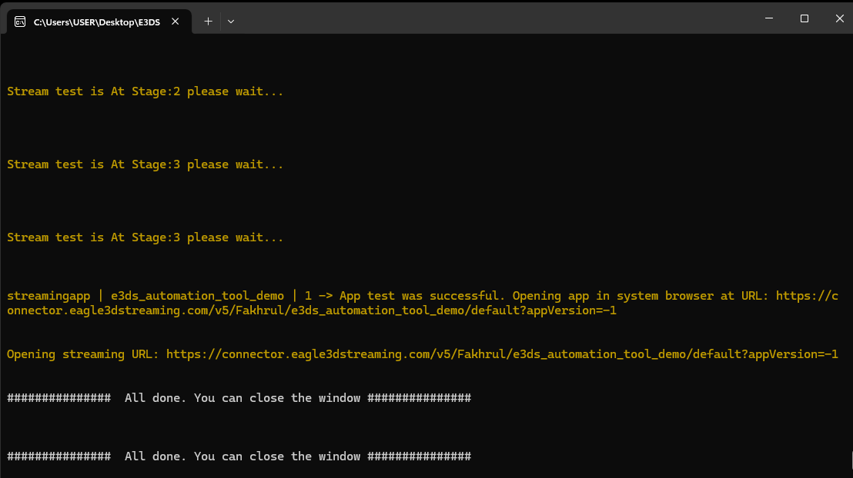
Task: Click the terminal window close icon
Action: (839, 18)
